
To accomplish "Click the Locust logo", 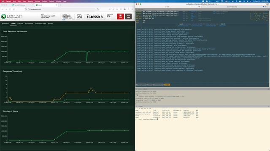I will pyautogui.click(x=11, y=16).
